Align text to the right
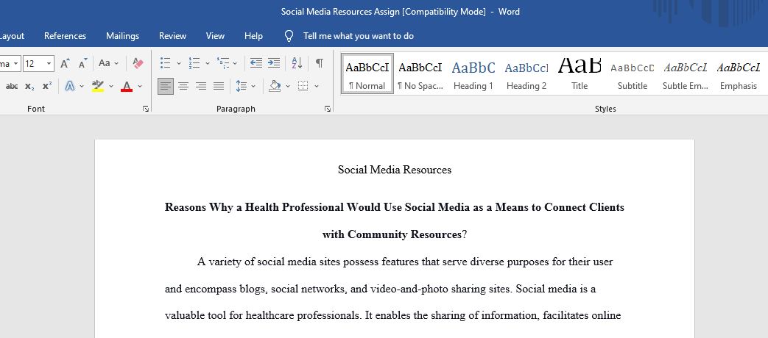 [x=201, y=87]
